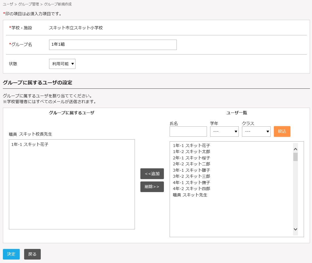Click the グループ名 text field
This screenshot has height=263, width=312.
(x=113, y=45)
